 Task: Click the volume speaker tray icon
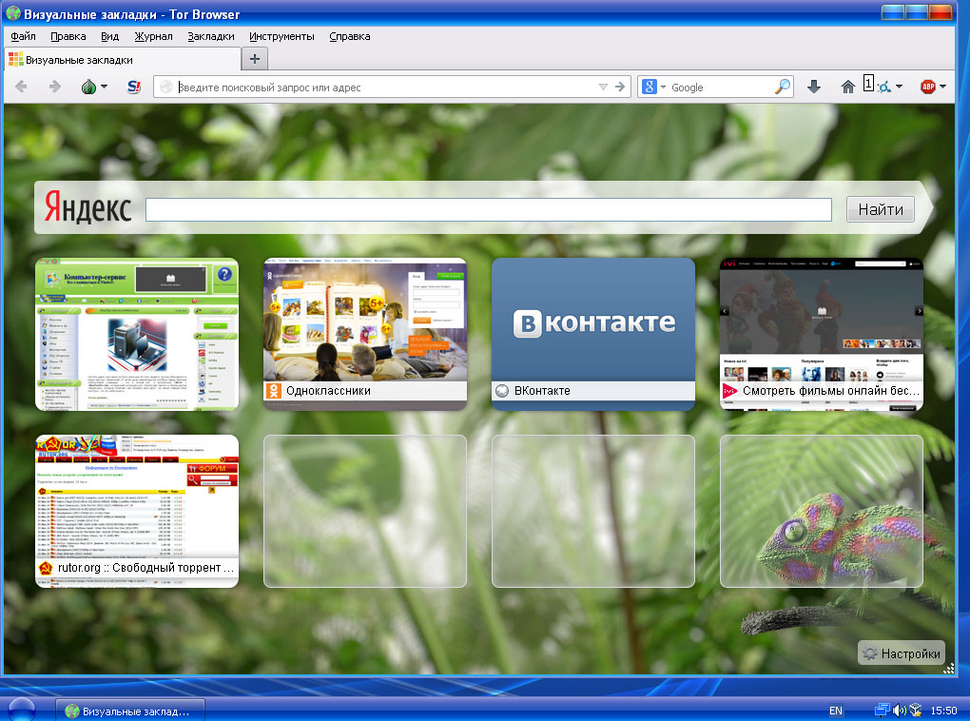pos(899,711)
